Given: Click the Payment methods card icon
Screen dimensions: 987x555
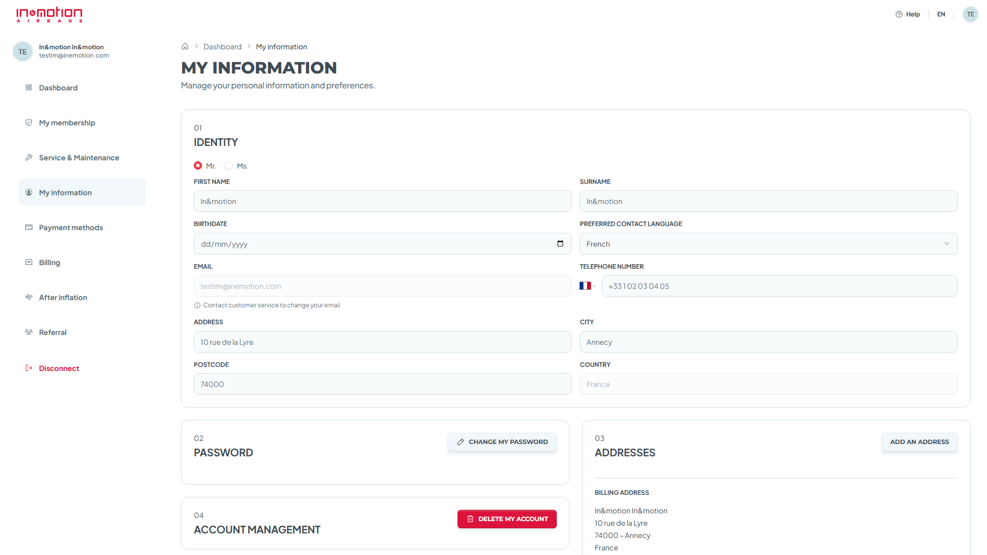Looking at the screenshot, I should [29, 227].
